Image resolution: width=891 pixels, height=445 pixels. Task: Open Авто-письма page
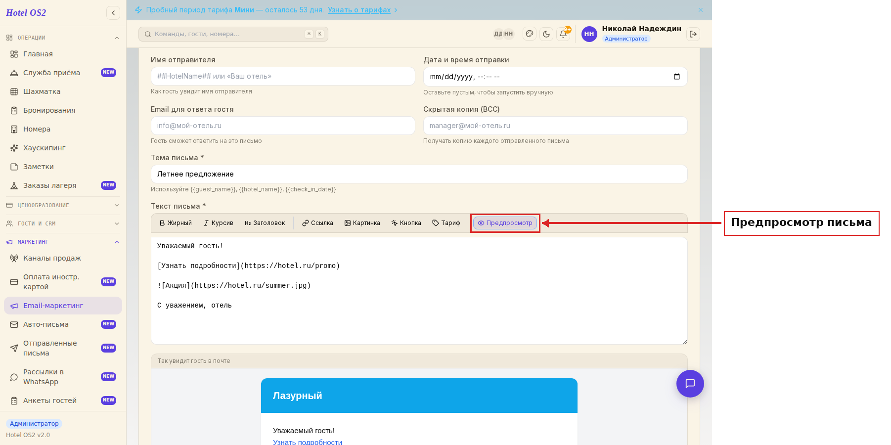click(x=63, y=324)
